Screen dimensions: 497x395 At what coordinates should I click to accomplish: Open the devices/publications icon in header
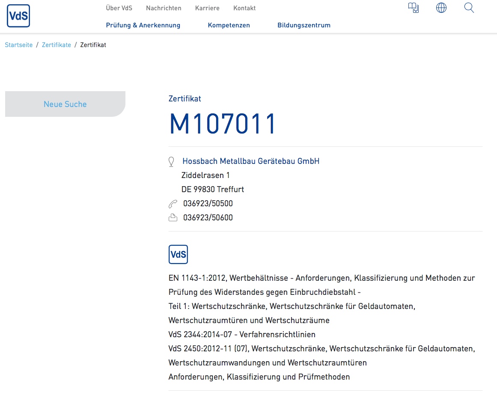click(x=414, y=8)
